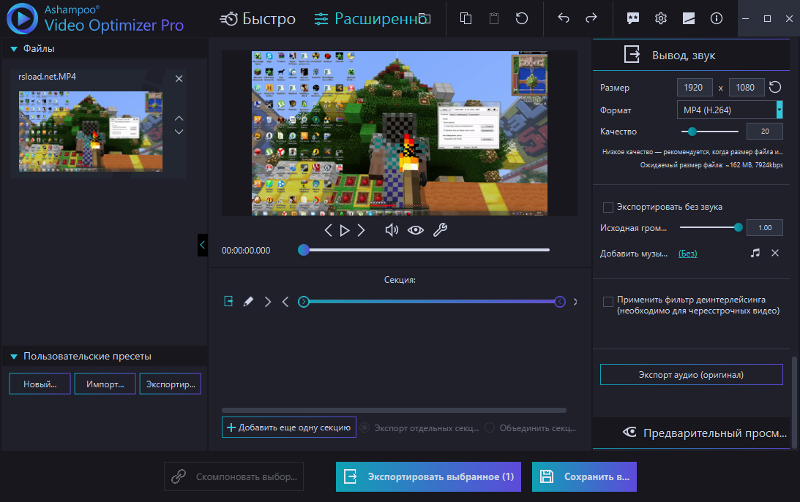
Task: Click the horizontal sections scrollbar
Action: 394,410
